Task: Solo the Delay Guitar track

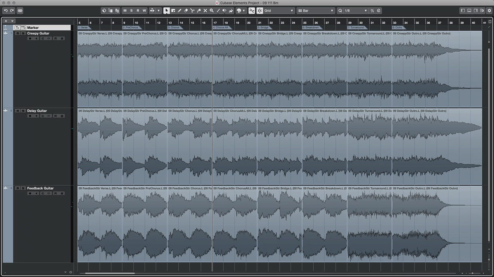Action: [23, 111]
